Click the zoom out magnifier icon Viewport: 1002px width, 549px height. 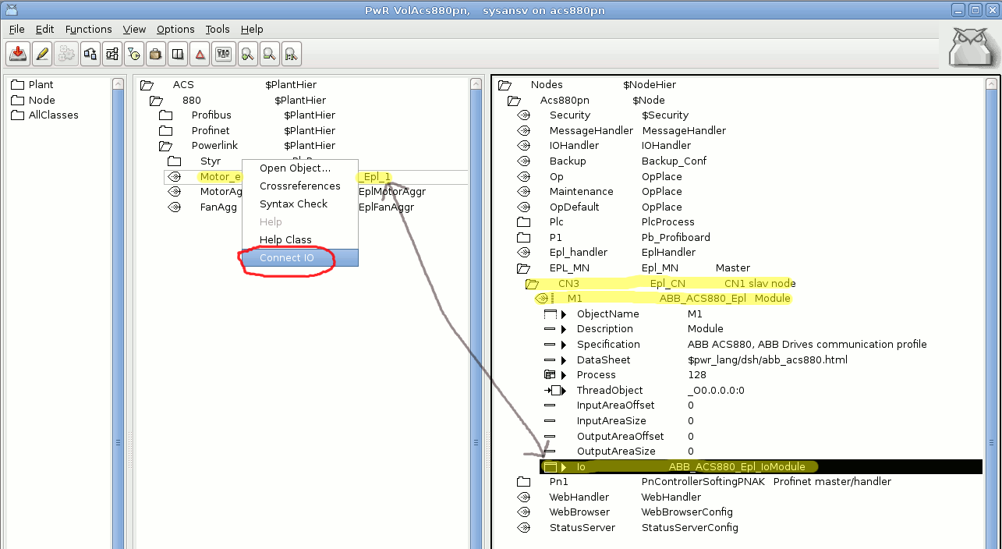pyautogui.click(x=269, y=54)
